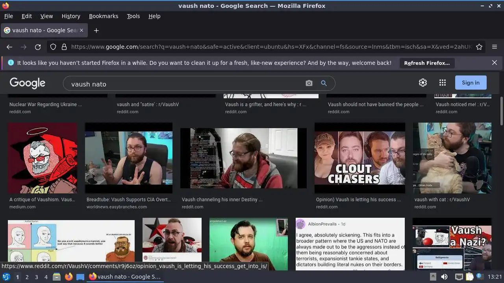The height and width of the screenshot is (283, 504).
Task: Switch to Firefox window in taskbar
Action: pos(125,277)
